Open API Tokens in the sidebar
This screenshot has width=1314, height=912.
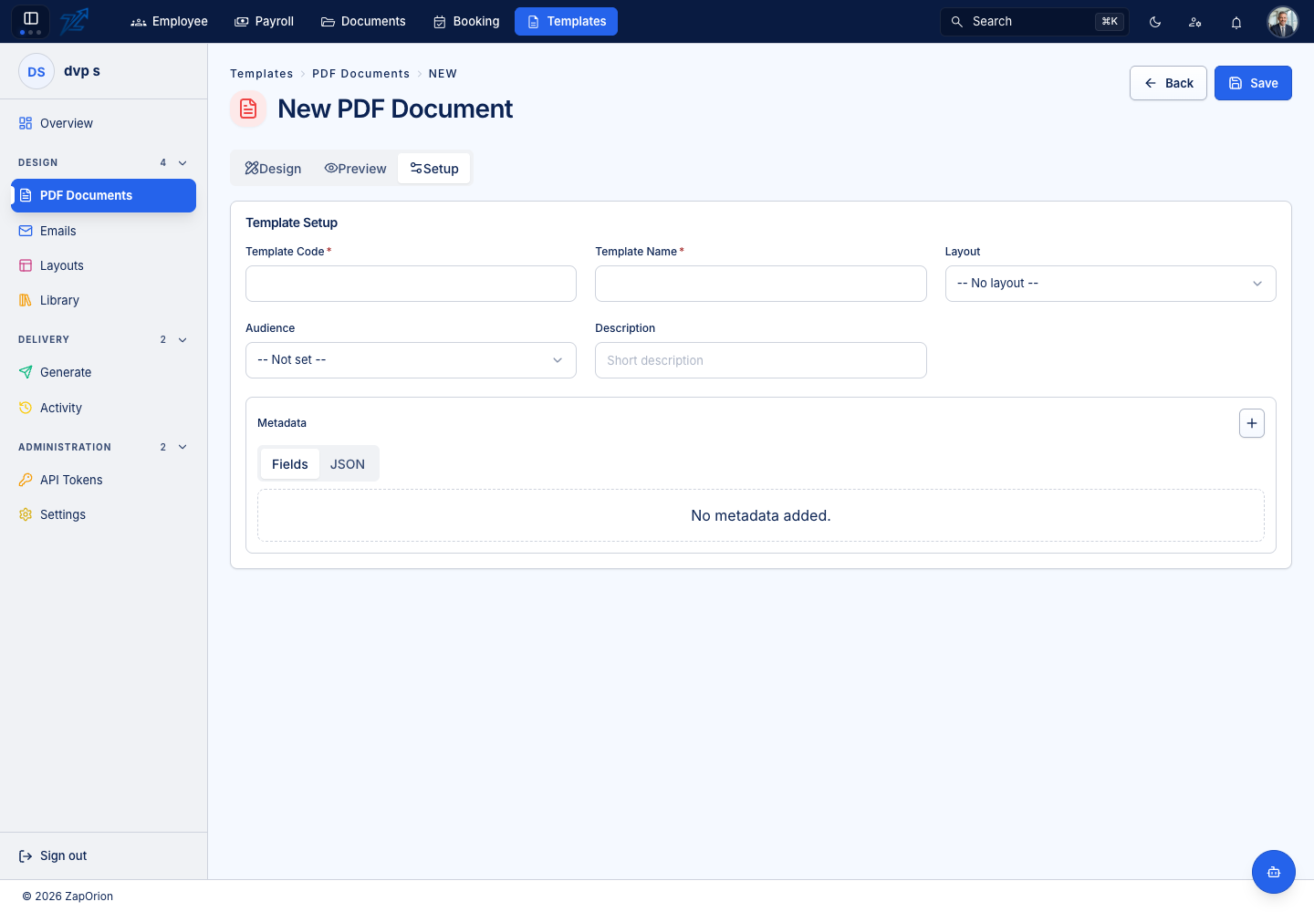(x=103, y=480)
